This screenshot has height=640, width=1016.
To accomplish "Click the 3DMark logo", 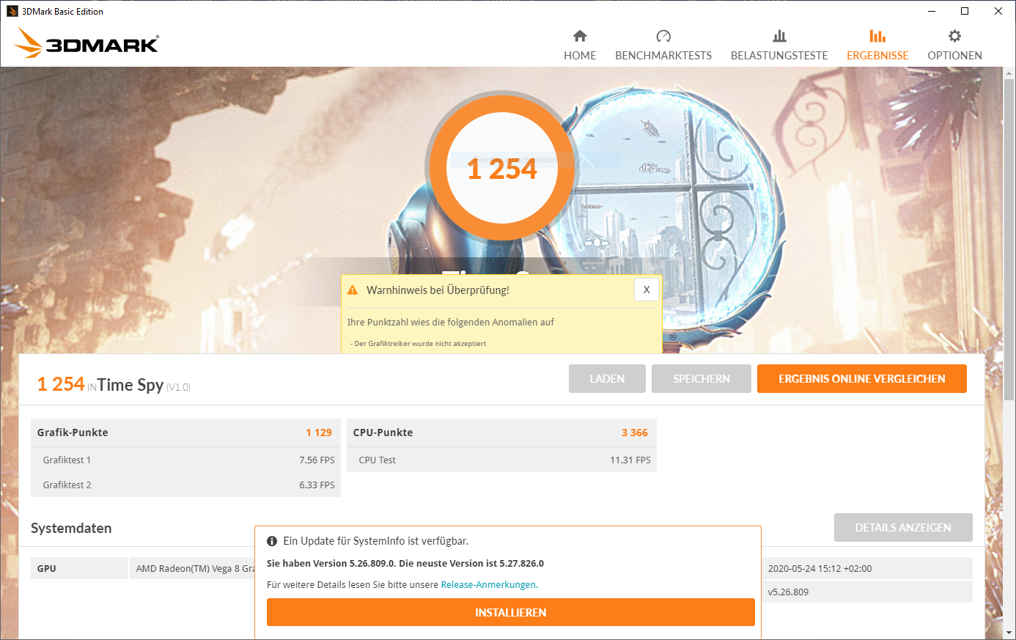I will 86,43.
